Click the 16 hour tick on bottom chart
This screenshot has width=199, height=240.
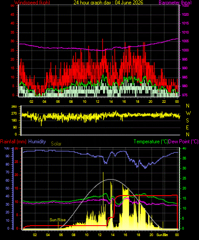pyautogui.click(x=125, y=235)
